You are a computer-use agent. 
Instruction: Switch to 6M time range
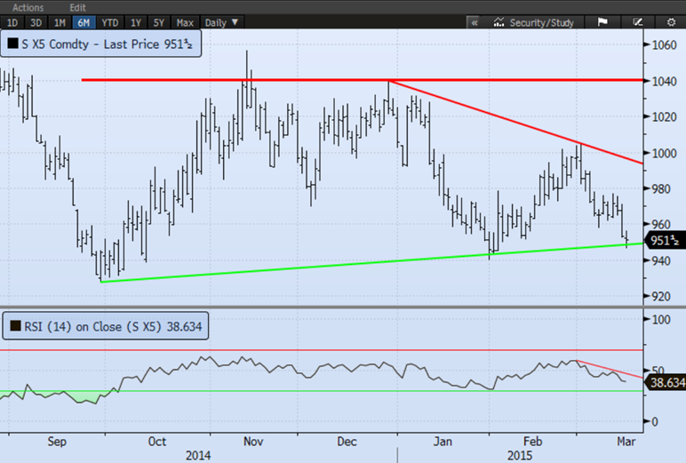click(83, 22)
